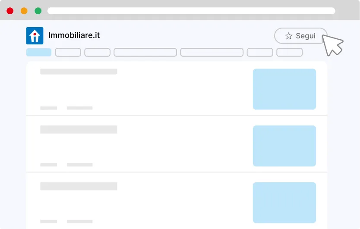The width and height of the screenshot is (360, 229).
Task: Click the first result's headline placeholder
Action: coord(79,72)
